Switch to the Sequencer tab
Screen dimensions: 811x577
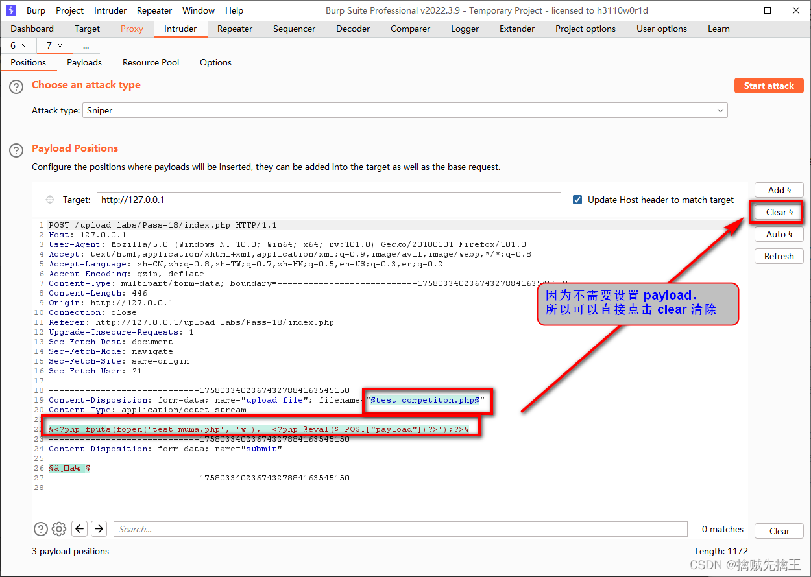pyautogui.click(x=295, y=29)
